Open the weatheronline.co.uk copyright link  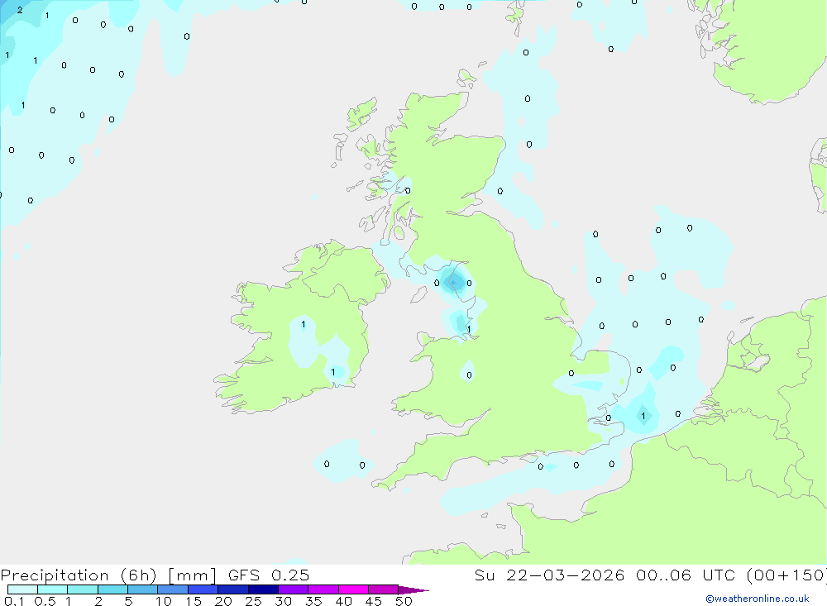[x=758, y=599]
